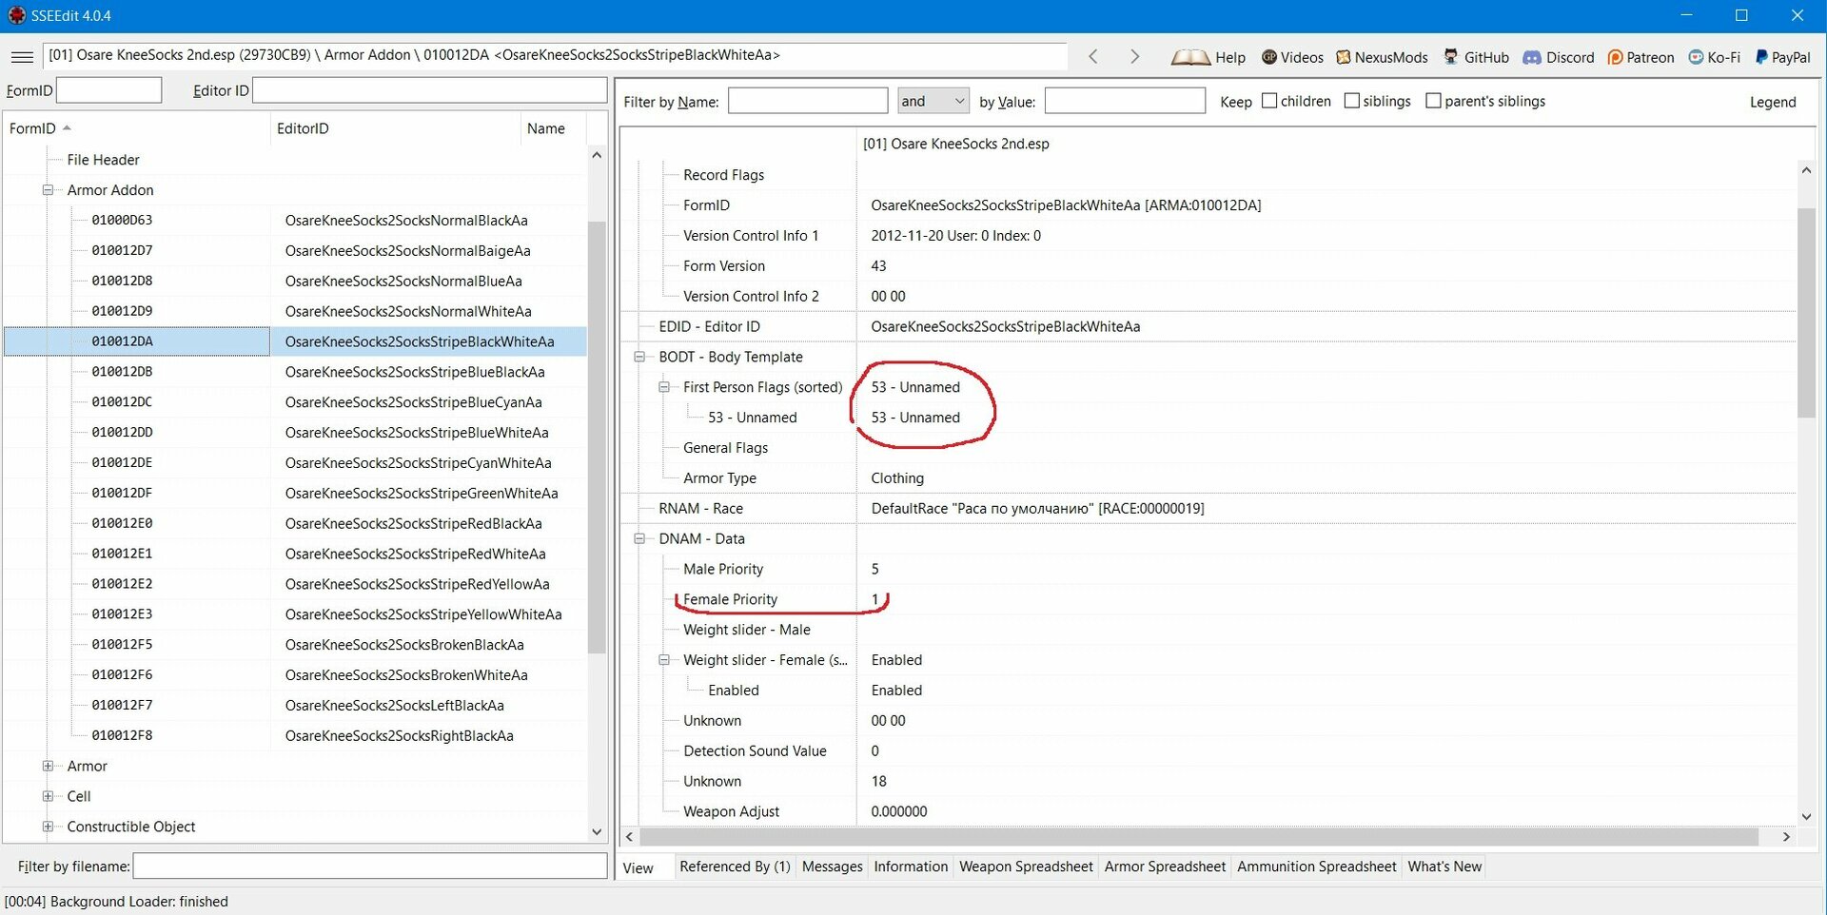Toggle the Keep children checkbox
Viewport: 1827px width, 915px height.
tap(1269, 101)
